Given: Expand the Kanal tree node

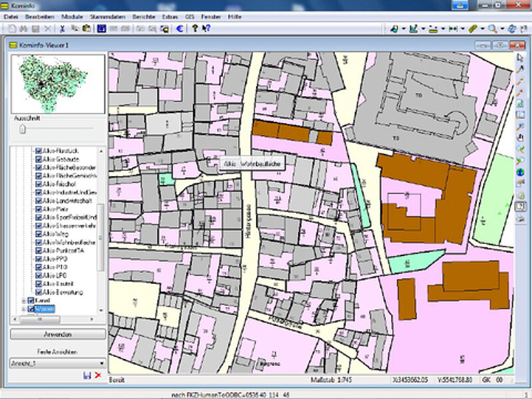Looking at the screenshot, I should coord(24,301).
